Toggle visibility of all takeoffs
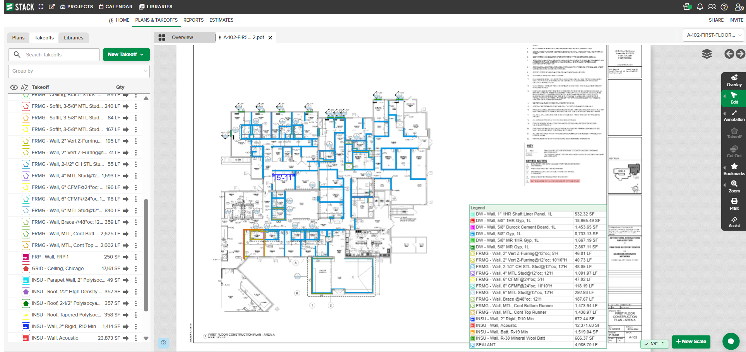Viewport: 746px width, 352px height. point(14,87)
